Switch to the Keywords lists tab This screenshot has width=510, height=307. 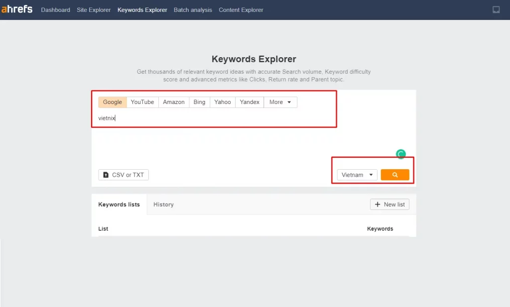click(119, 205)
